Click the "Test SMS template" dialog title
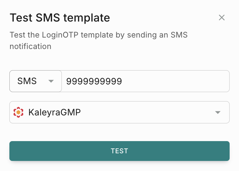 (x=60, y=18)
